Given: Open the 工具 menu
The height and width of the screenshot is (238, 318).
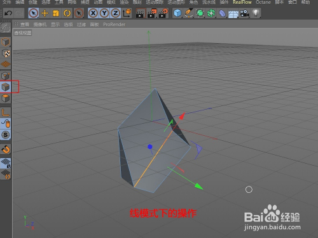Looking at the screenshot, I should pos(59,2).
